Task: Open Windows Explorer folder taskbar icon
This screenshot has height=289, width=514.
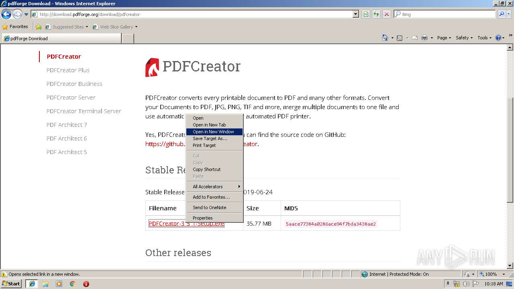Action: point(45,284)
